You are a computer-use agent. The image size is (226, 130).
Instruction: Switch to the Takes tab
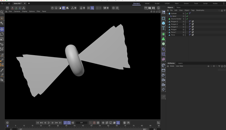(178, 8)
